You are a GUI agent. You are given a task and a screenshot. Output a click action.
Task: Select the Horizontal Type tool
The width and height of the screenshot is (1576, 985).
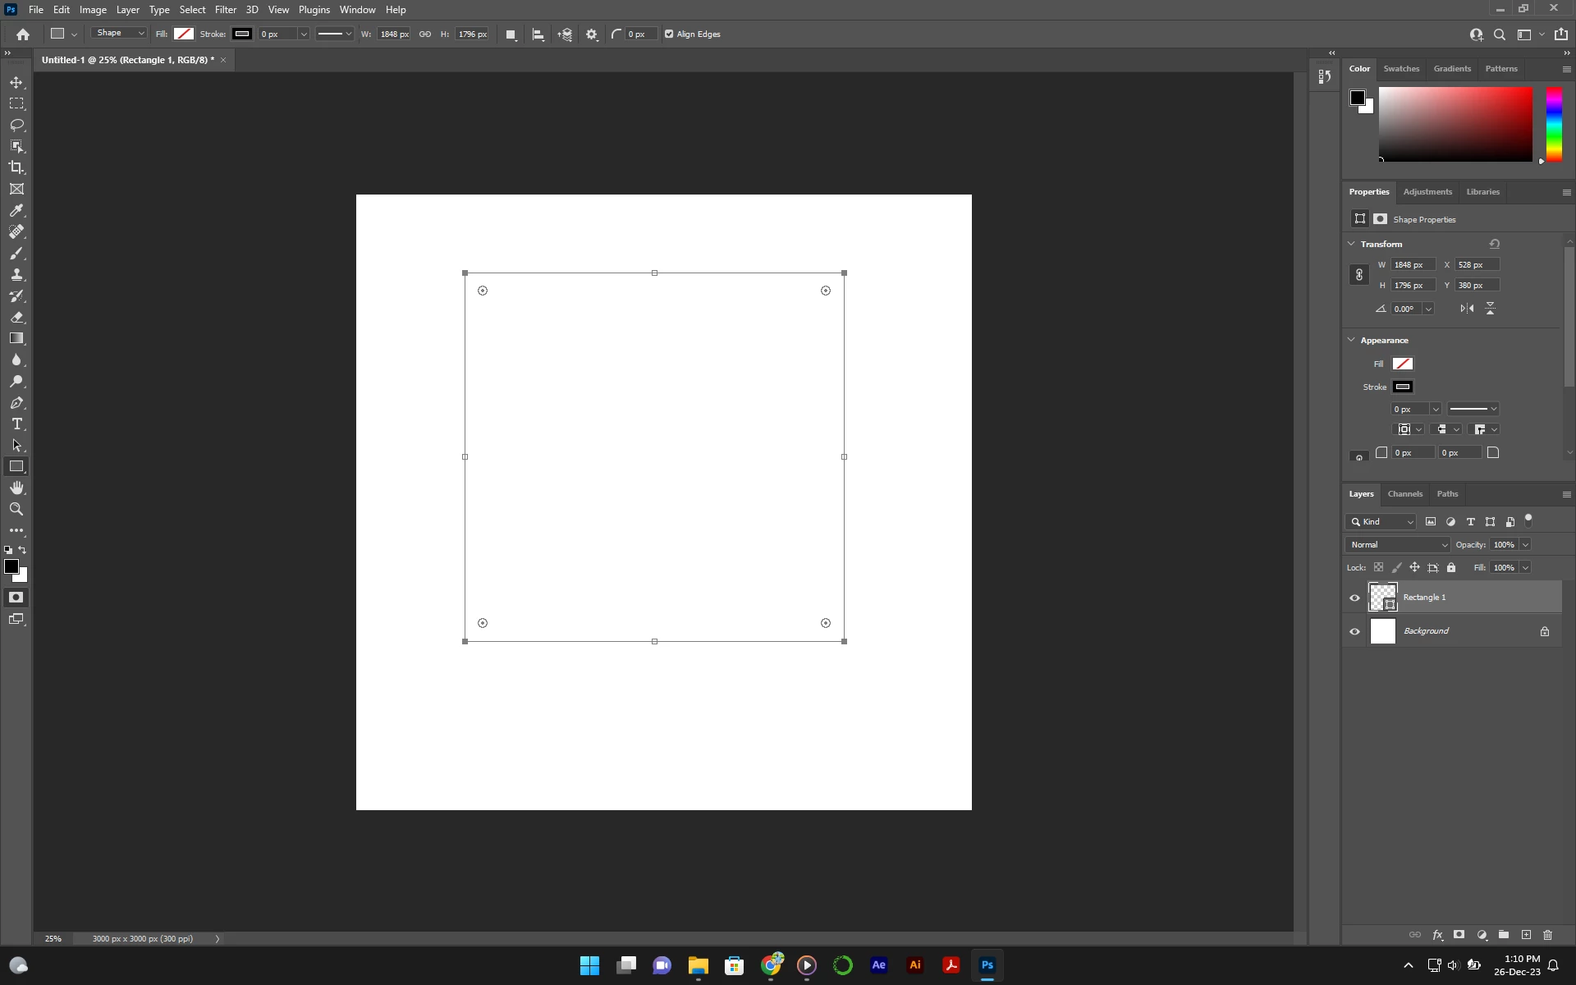(x=16, y=424)
